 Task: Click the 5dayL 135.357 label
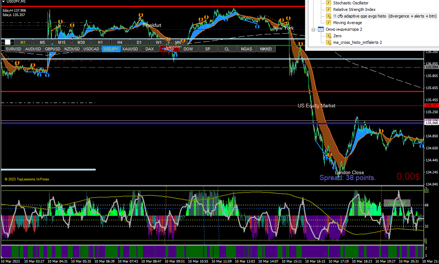click(14, 15)
